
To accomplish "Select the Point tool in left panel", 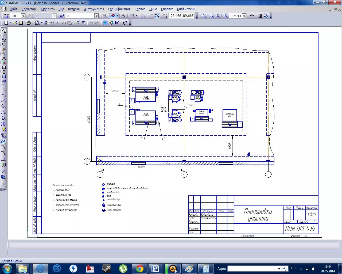I will 3,89.
